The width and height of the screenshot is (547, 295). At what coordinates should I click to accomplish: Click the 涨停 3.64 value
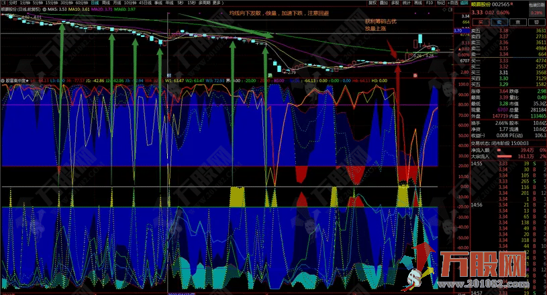[503, 91]
